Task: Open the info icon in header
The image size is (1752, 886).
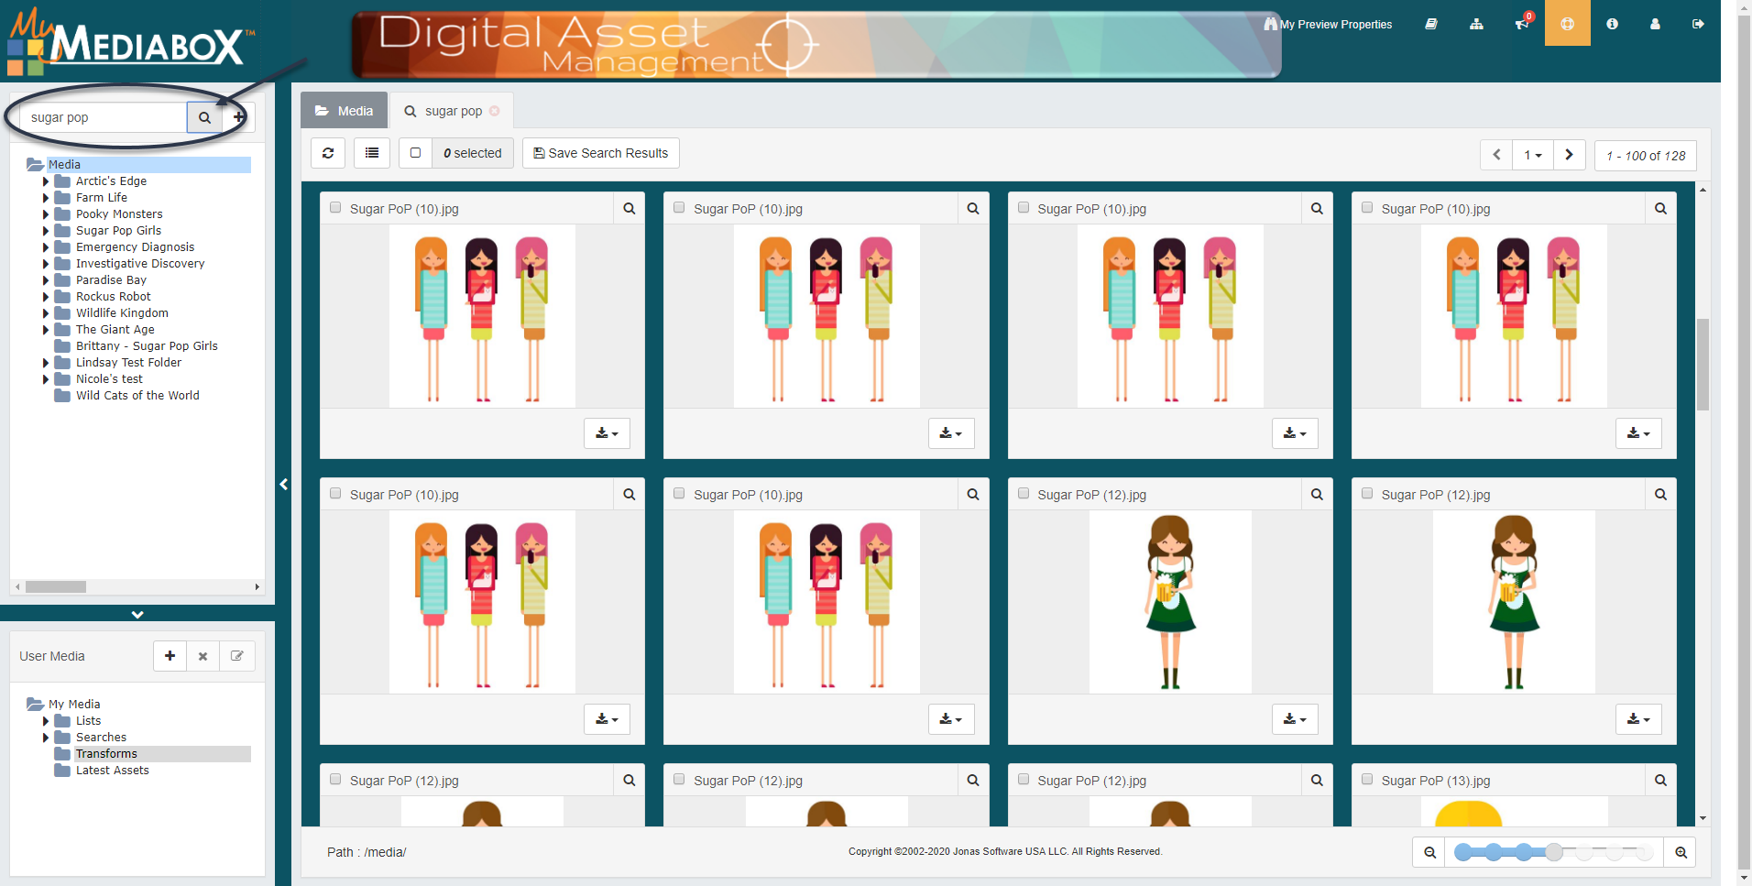Action: [1613, 24]
